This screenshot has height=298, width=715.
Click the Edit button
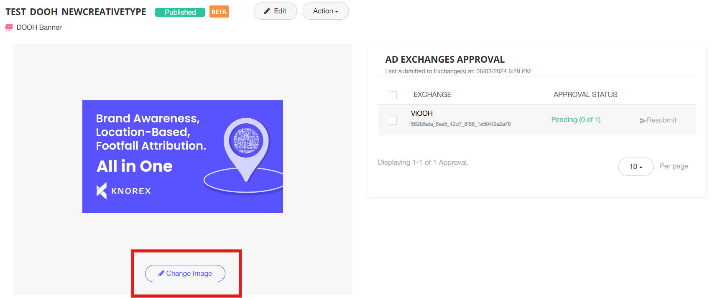[275, 11]
